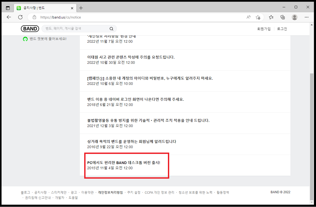Click BAND © 2022 copyright text
Image resolution: width=316 pixels, height=207 pixels.
point(280,192)
